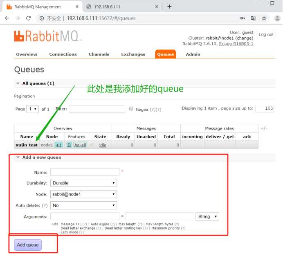Switch to the Exchanges tab
Viewport: 283px width, 254px height.
(x=133, y=54)
